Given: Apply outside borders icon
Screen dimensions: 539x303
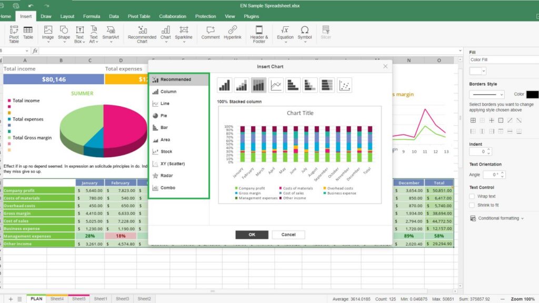Looking at the screenshot, I should pos(501,120).
